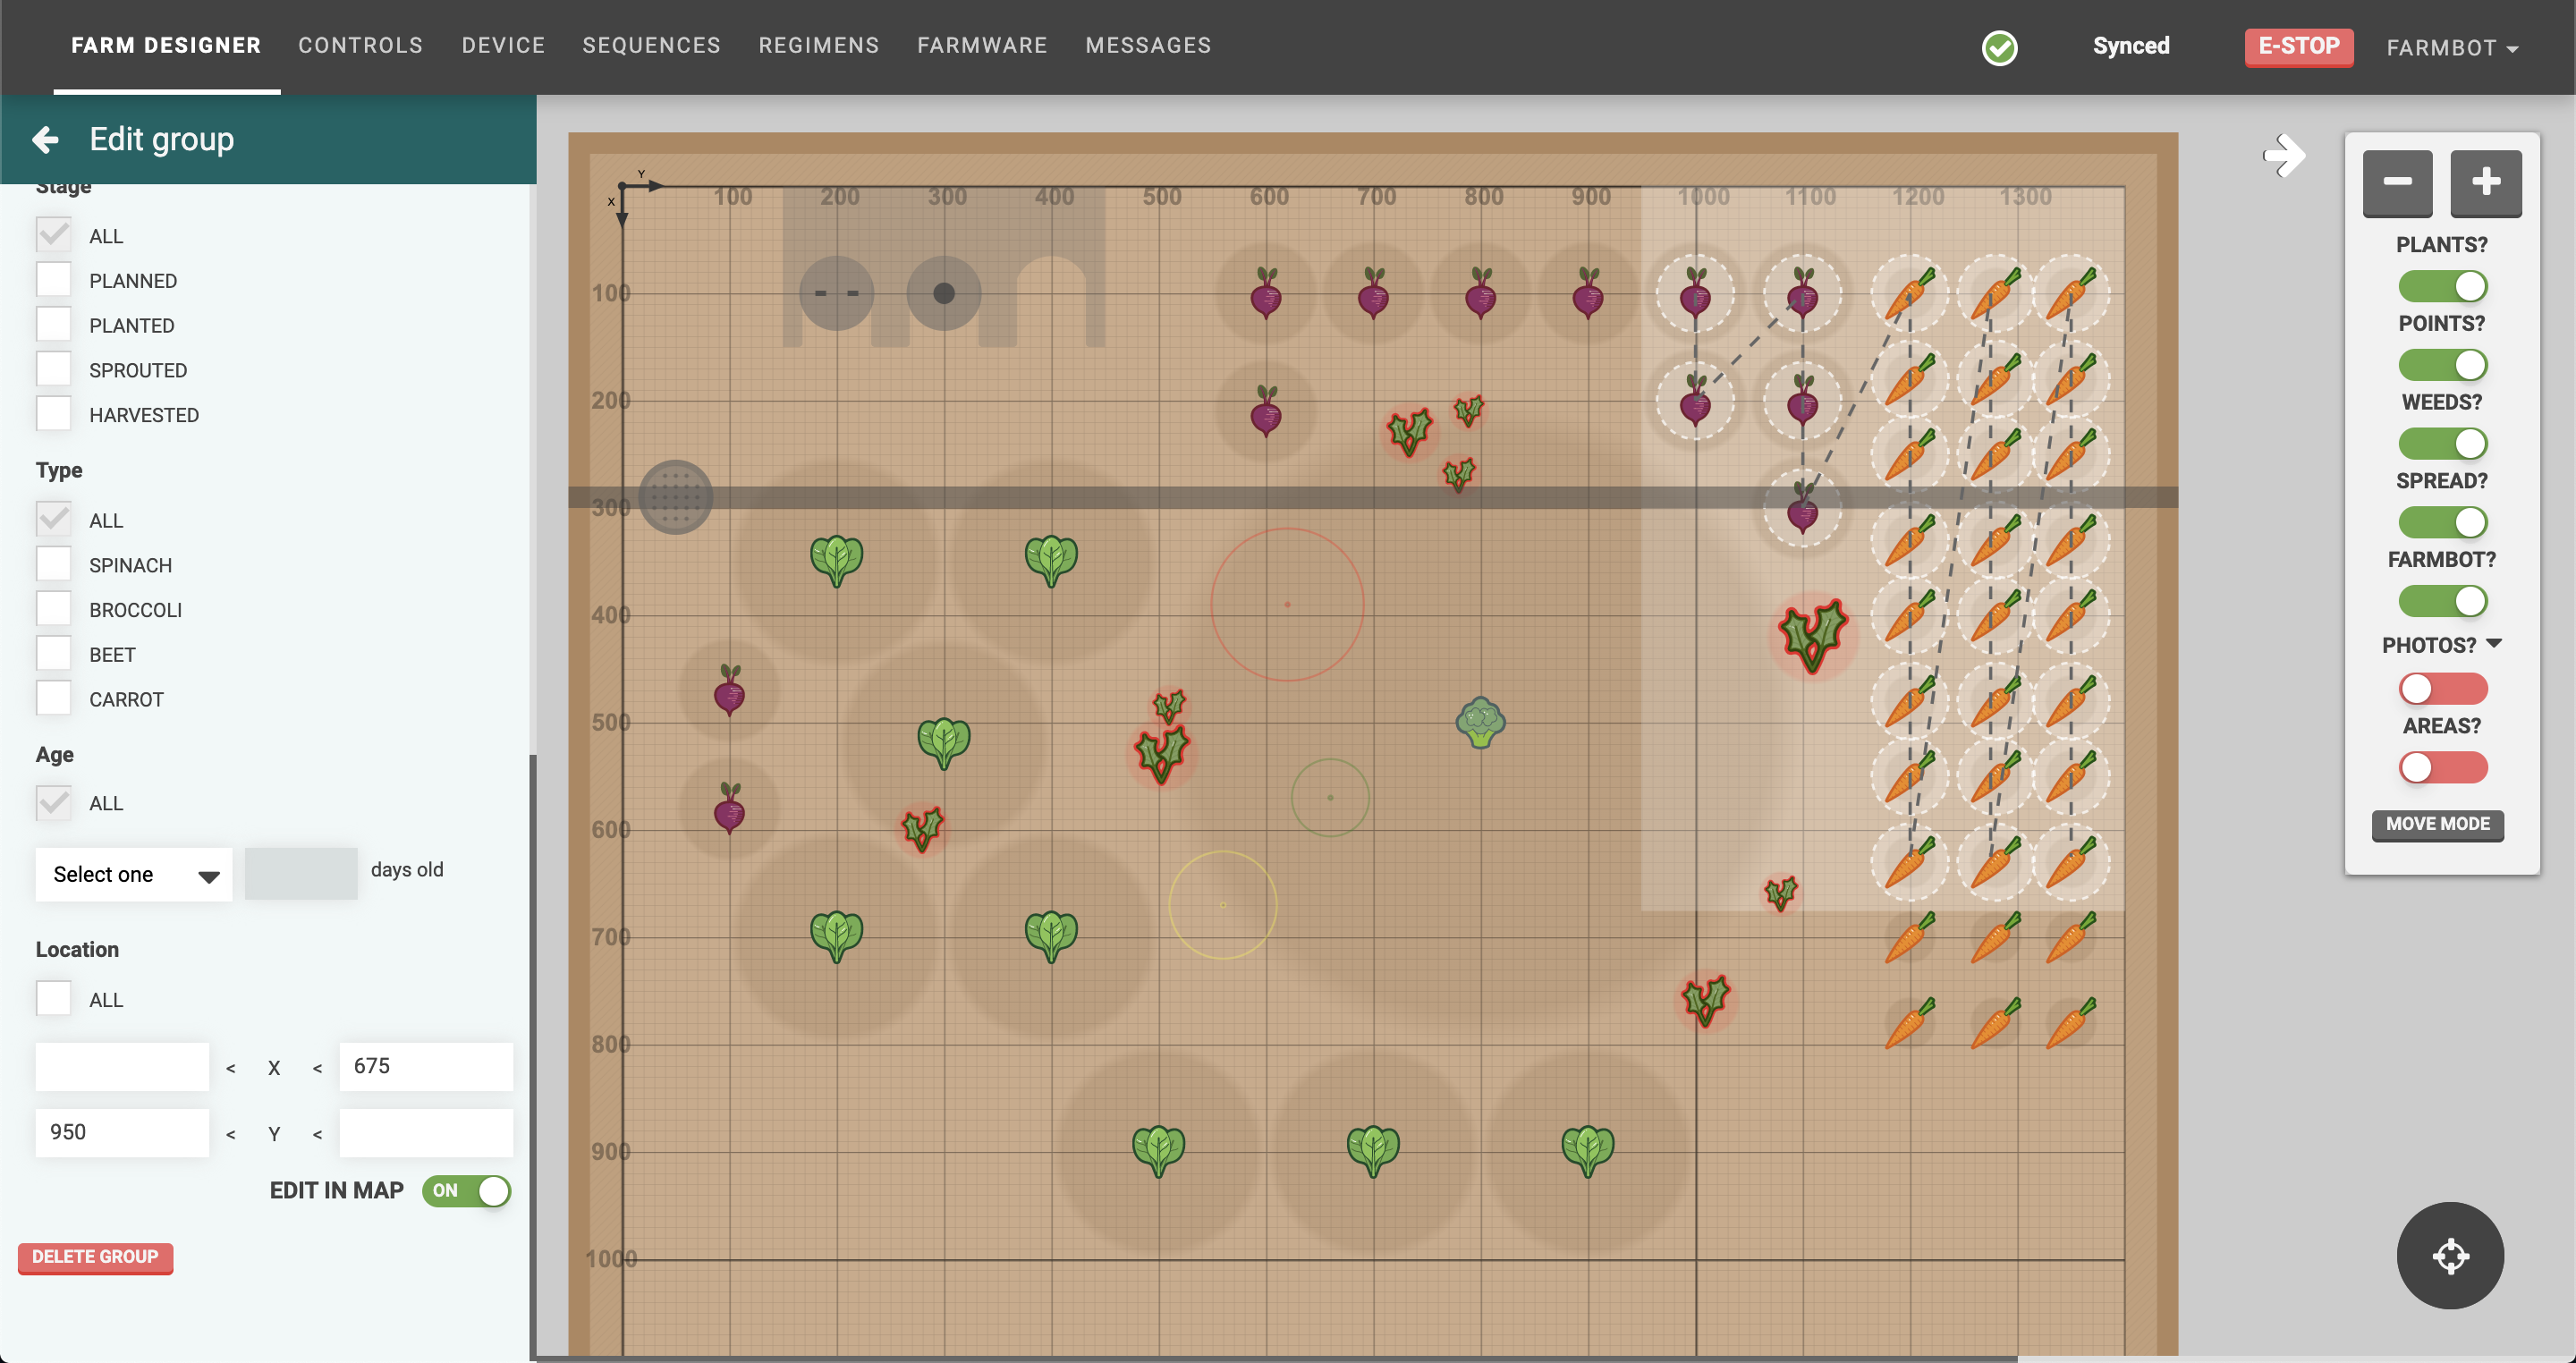Image resolution: width=2576 pixels, height=1363 pixels.
Task: Select the broccoli plant icon on the map
Action: click(1481, 724)
